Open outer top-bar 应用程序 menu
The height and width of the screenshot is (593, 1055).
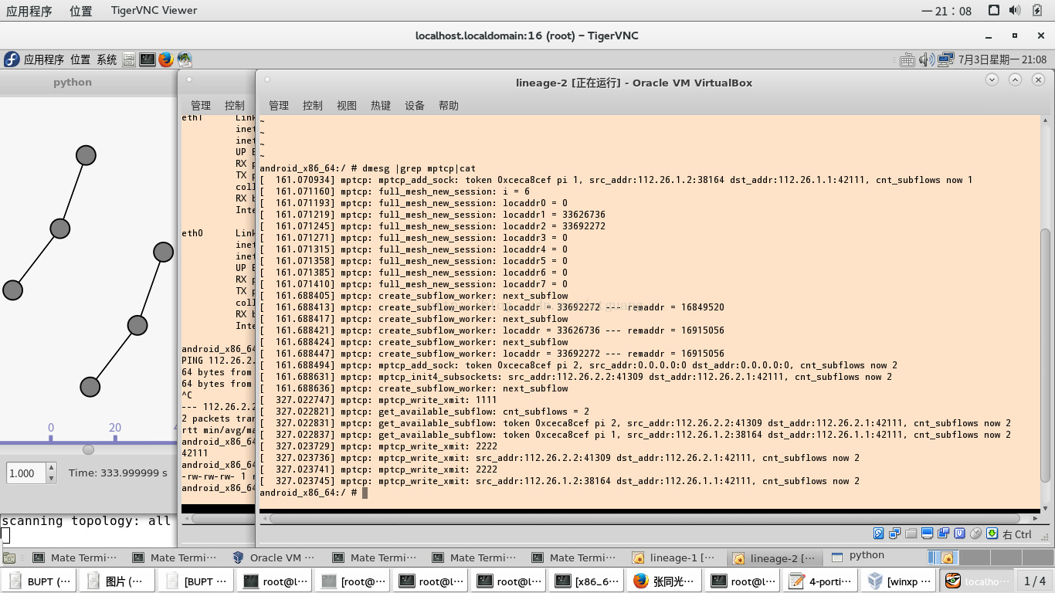pos(29,11)
